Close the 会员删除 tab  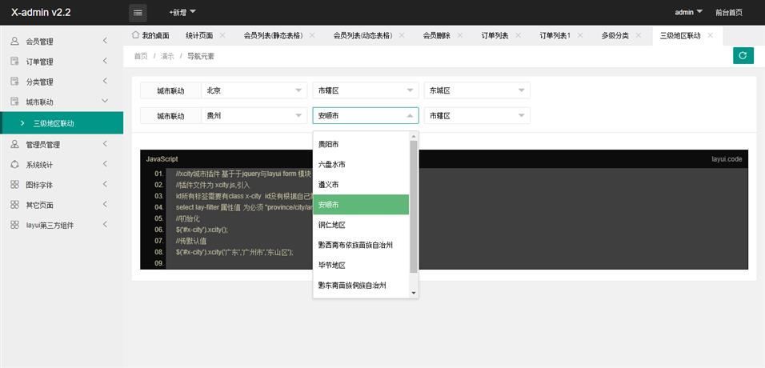point(460,36)
